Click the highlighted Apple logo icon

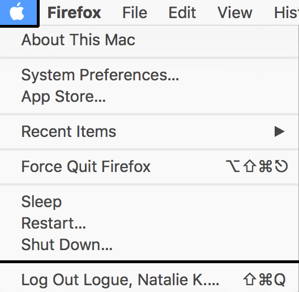(x=17, y=12)
